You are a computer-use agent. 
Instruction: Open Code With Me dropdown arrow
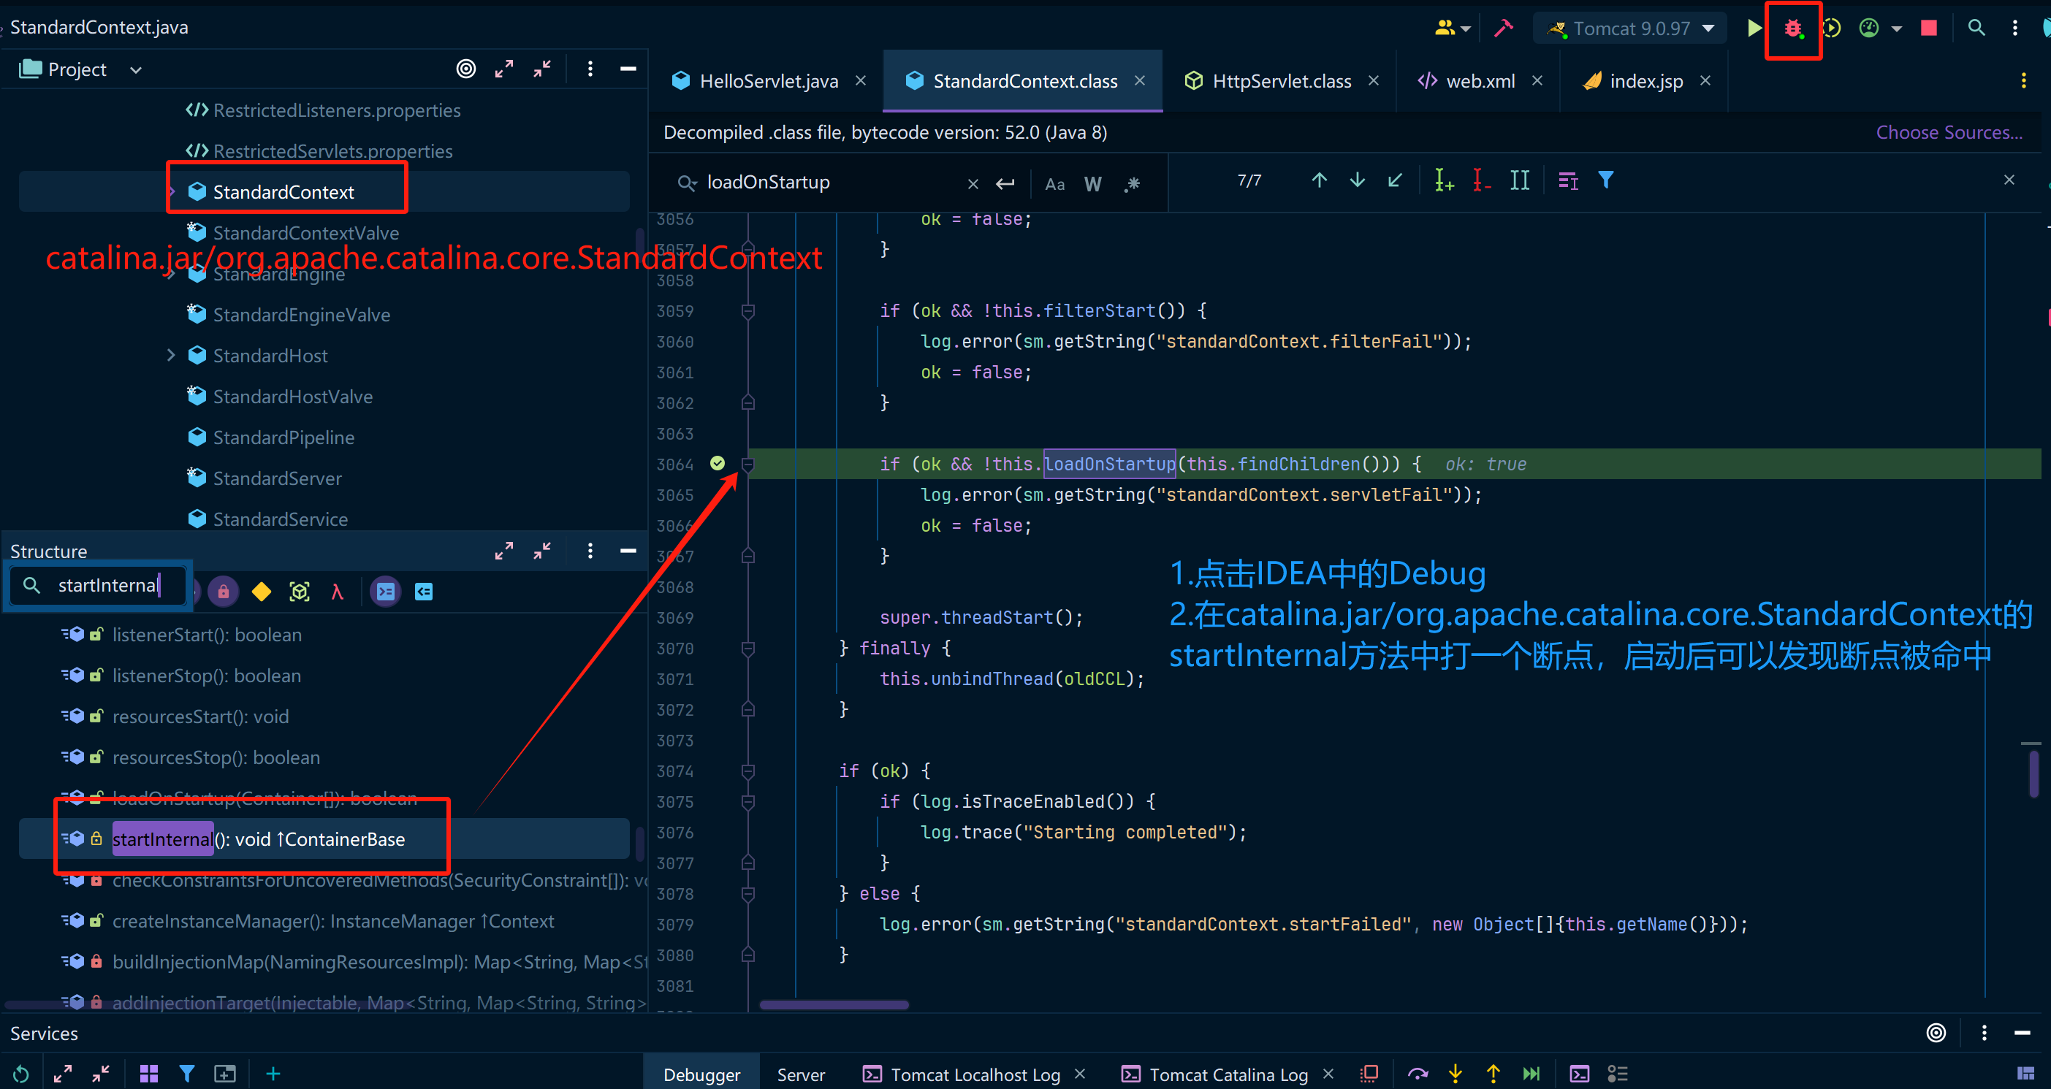[x=1466, y=28]
